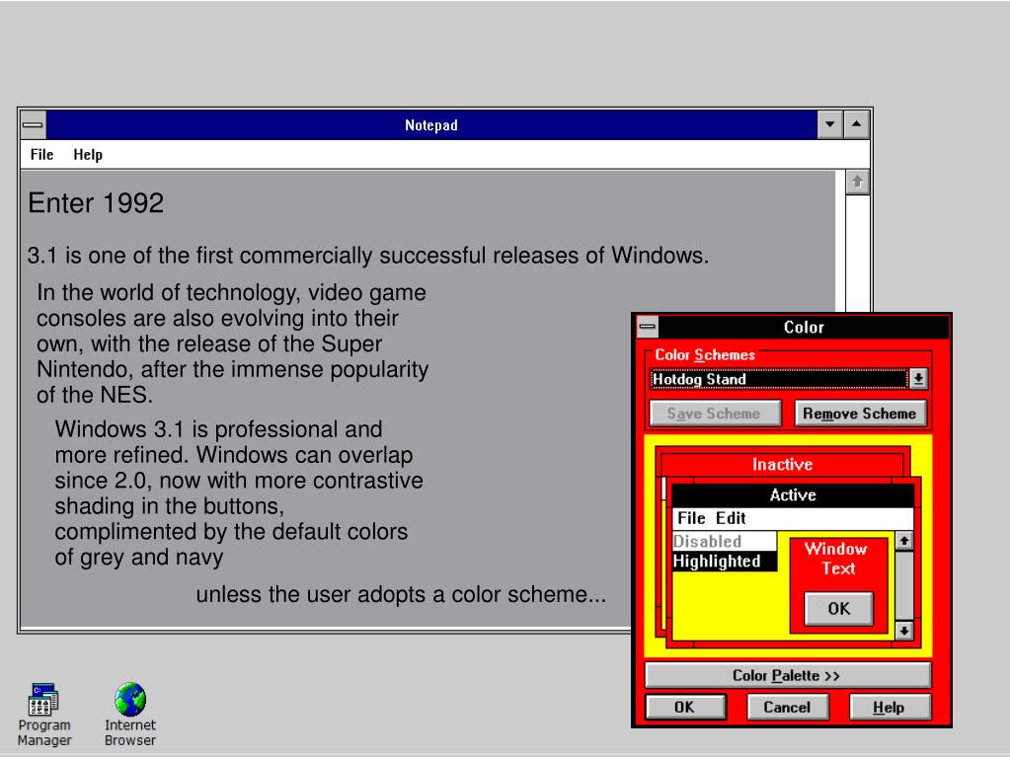
Task: Click the Active title bar in preview
Action: [x=793, y=494]
